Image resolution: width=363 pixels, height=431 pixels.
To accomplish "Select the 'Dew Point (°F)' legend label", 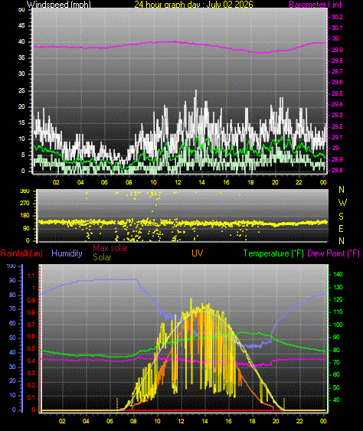I will 333,253.
